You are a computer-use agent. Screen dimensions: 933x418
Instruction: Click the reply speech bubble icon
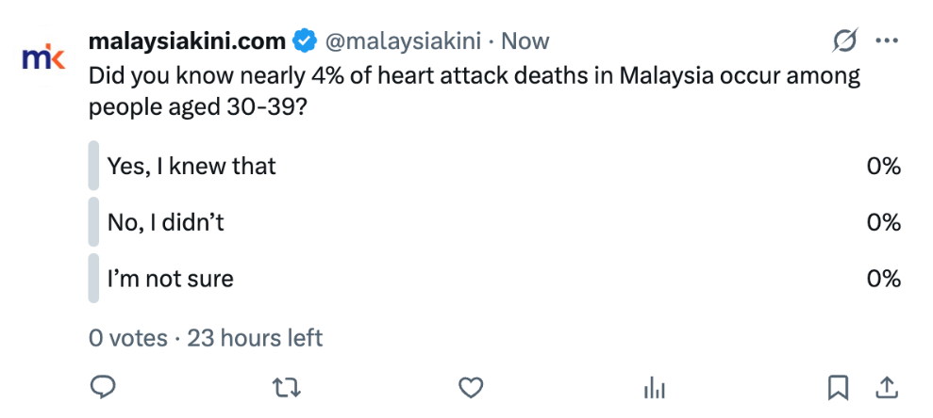point(103,387)
